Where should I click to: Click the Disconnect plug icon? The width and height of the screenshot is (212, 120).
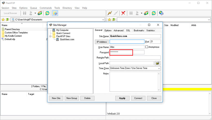point(116,13)
